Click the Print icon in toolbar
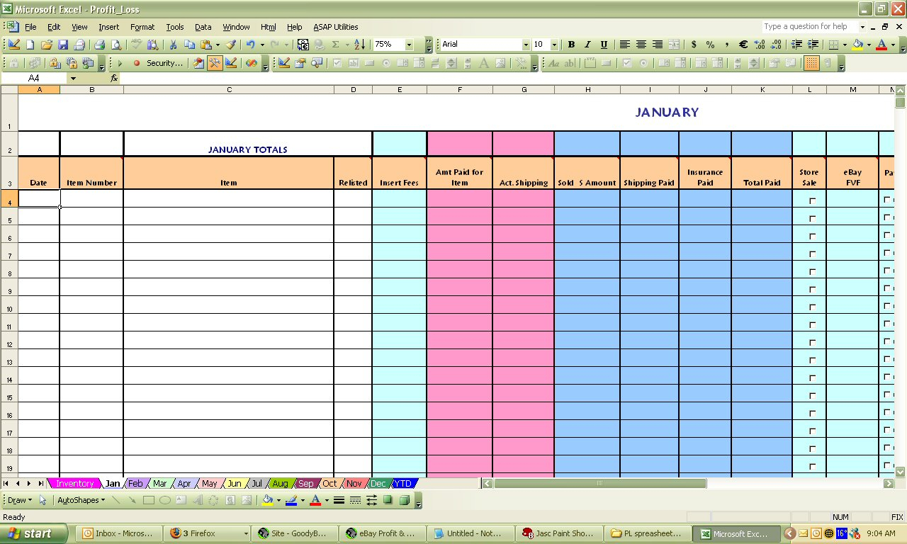The image size is (907, 544). (100, 45)
